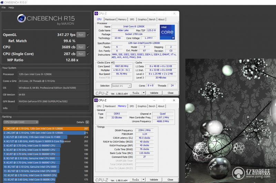This screenshot has width=276, height=183.
Task: Run the CPU (Single Core) benchmark
Action: (81, 54)
